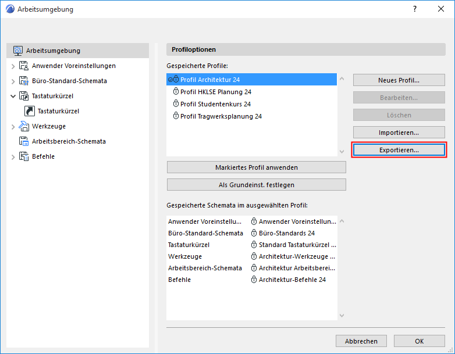Select Arbeitsbereich-Schemata in tree
Screen dimensions: 455x354
69,141
